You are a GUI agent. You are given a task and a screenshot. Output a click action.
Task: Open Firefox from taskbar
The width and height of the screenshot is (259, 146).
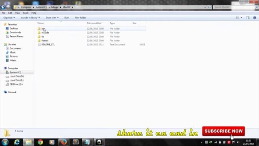click(64, 142)
